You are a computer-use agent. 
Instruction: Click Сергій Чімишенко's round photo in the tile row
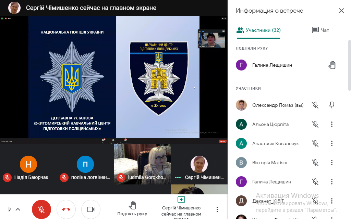coord(199,164)
